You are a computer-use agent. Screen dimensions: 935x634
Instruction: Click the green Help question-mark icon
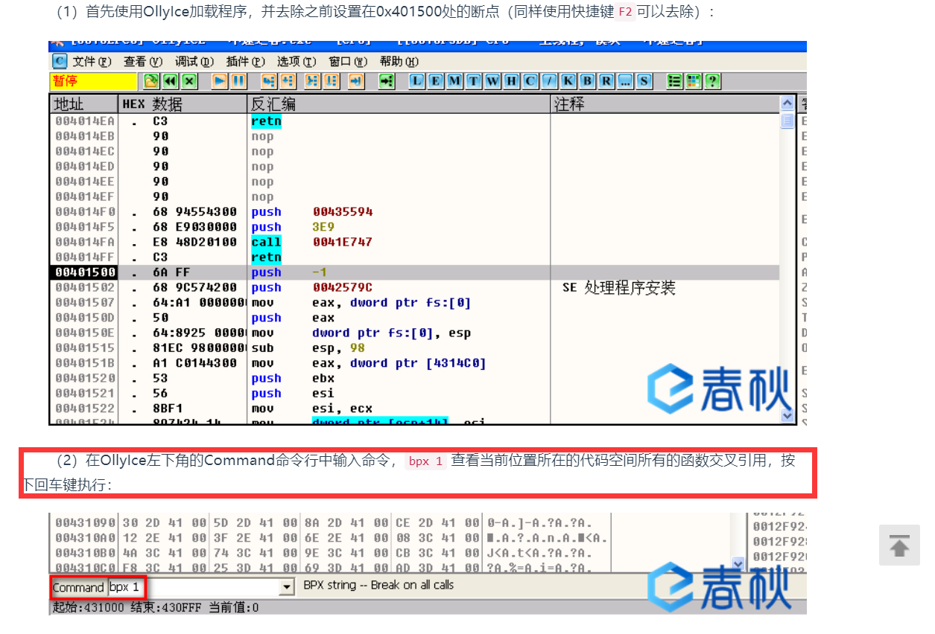(x=712, y=81)
